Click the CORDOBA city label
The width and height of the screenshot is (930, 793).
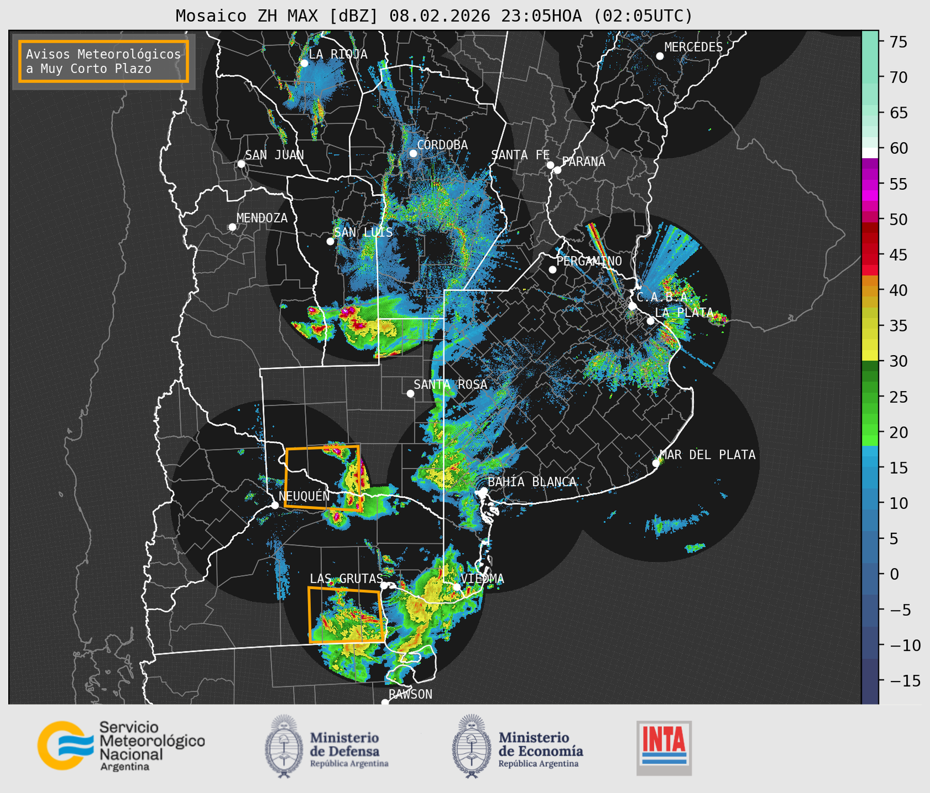(442, 144)
